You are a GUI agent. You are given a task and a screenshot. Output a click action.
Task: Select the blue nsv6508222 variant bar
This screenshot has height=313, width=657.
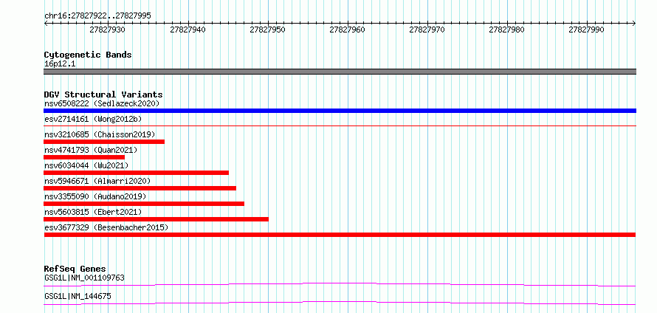[340, 111]
